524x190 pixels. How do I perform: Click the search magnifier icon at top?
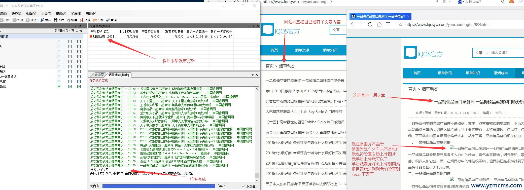(503, 2)
